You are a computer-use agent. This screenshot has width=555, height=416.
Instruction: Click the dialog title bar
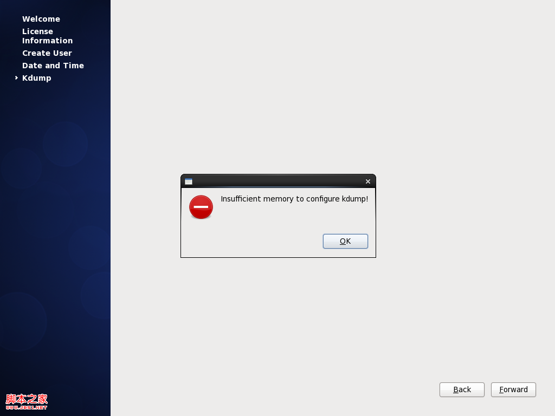[x=277, y=181]
